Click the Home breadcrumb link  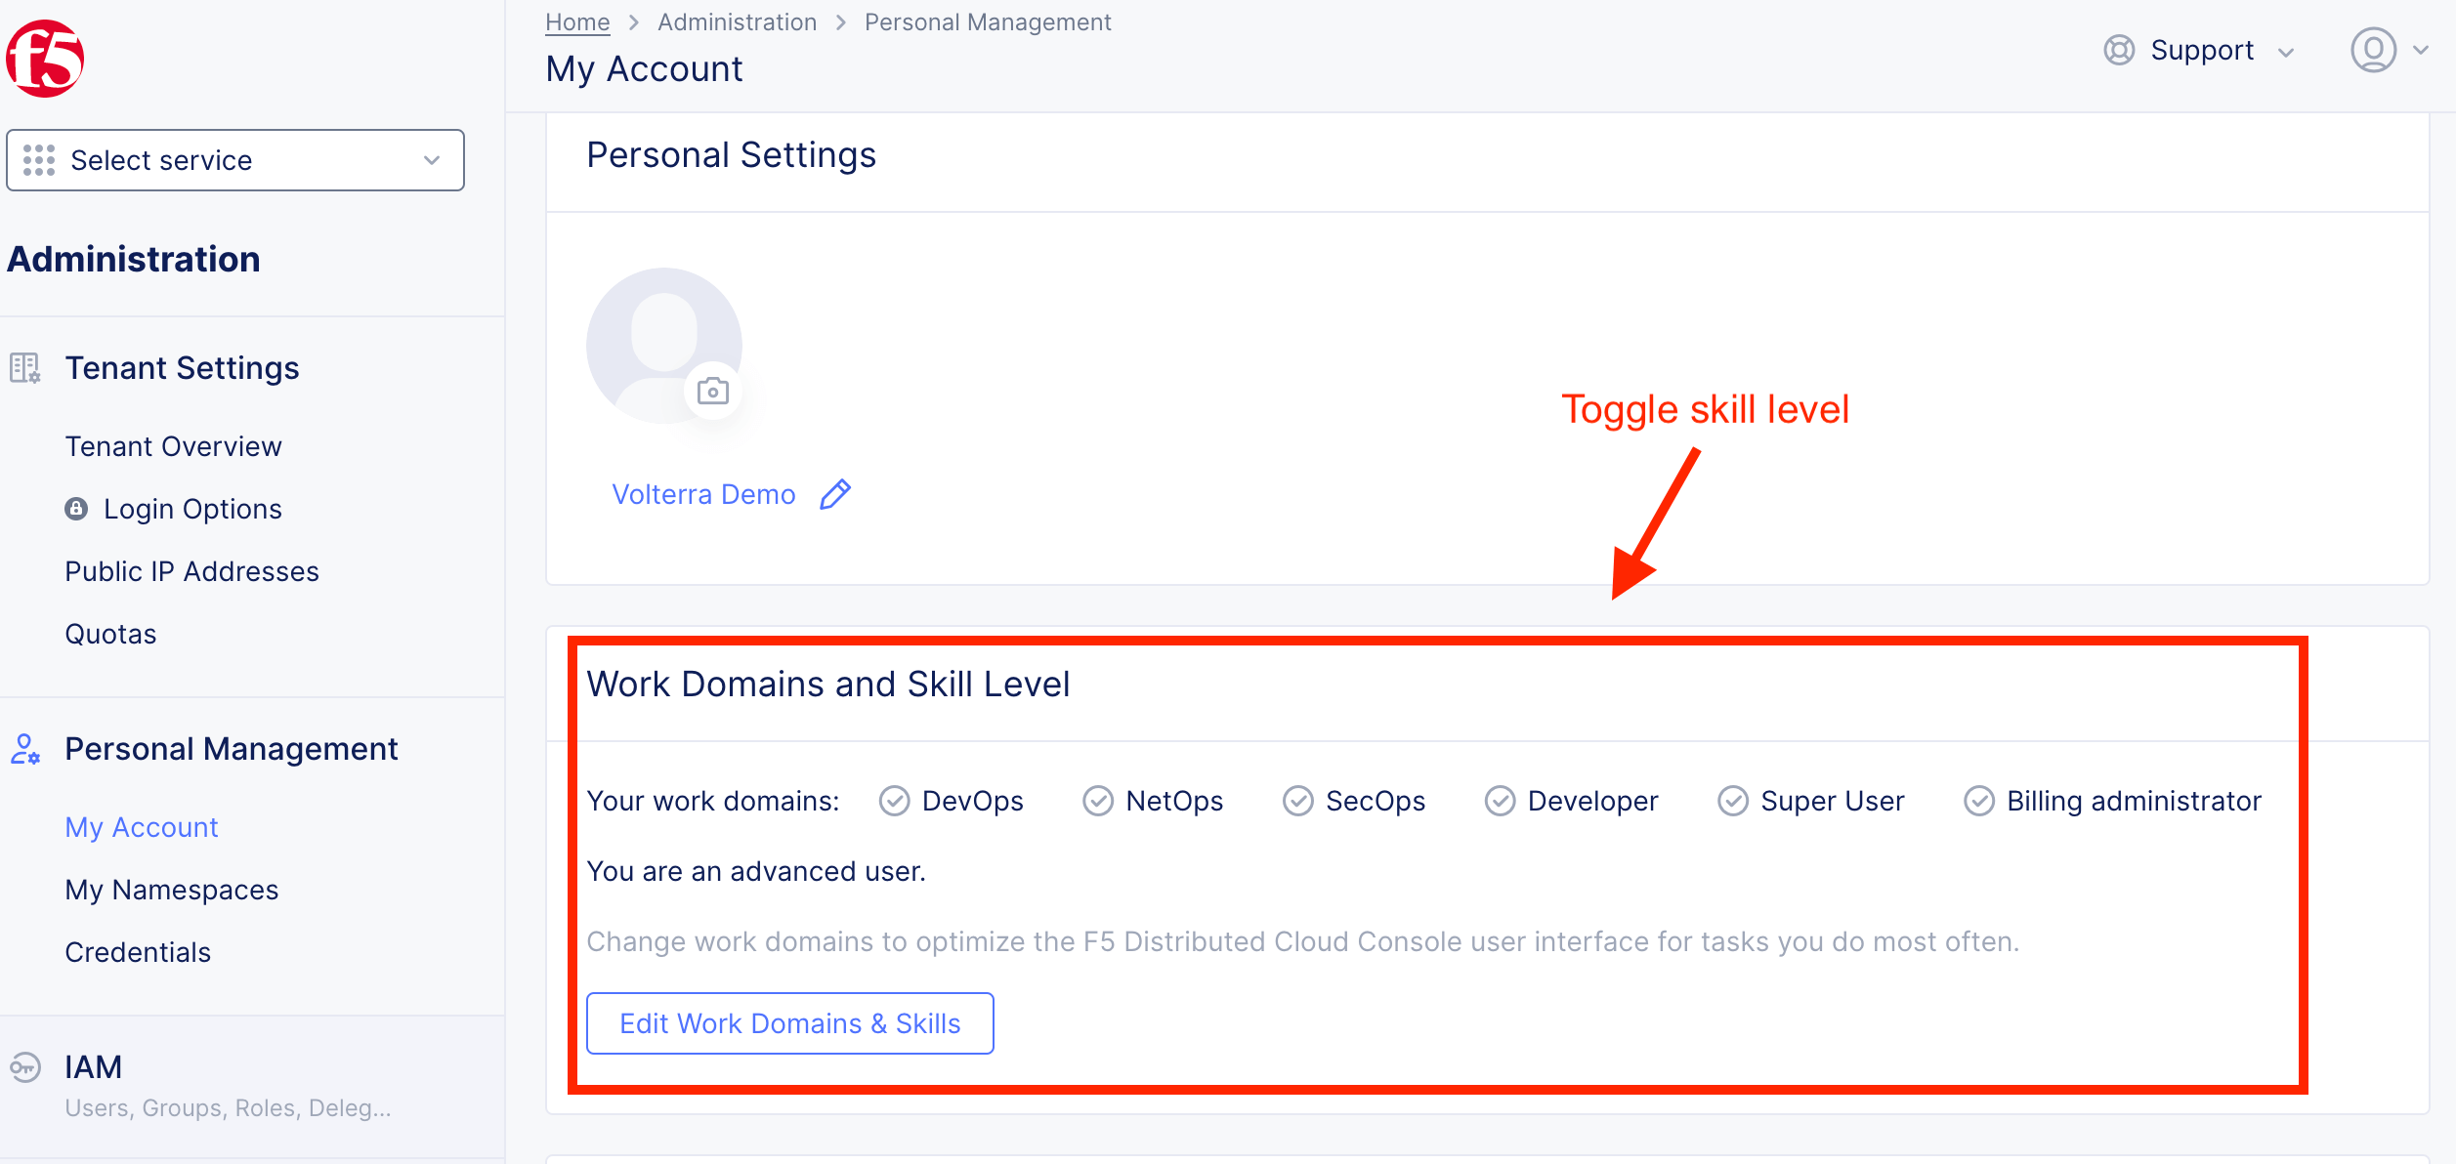(x=576, y=21)
